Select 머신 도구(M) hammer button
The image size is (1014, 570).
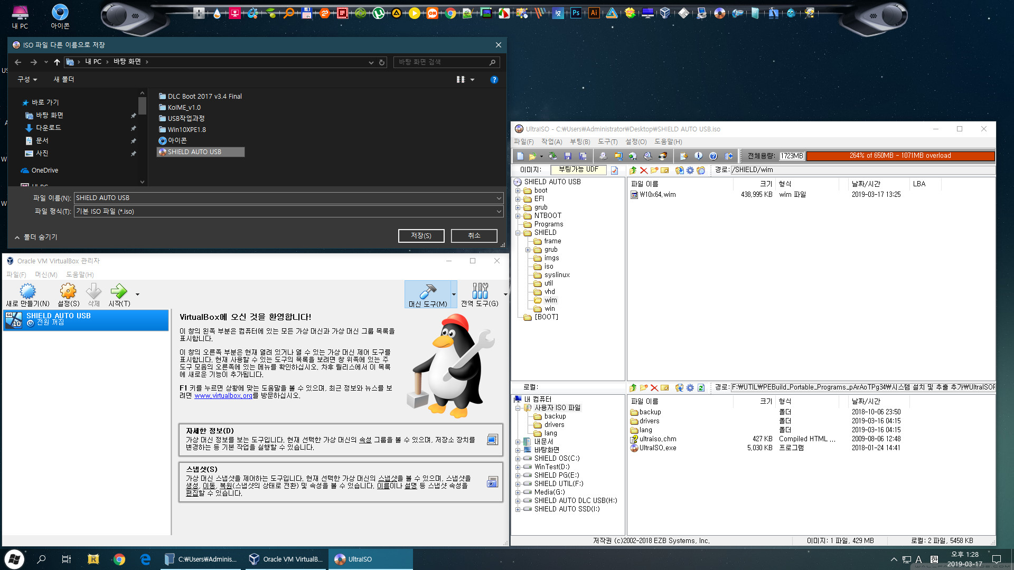428,295
